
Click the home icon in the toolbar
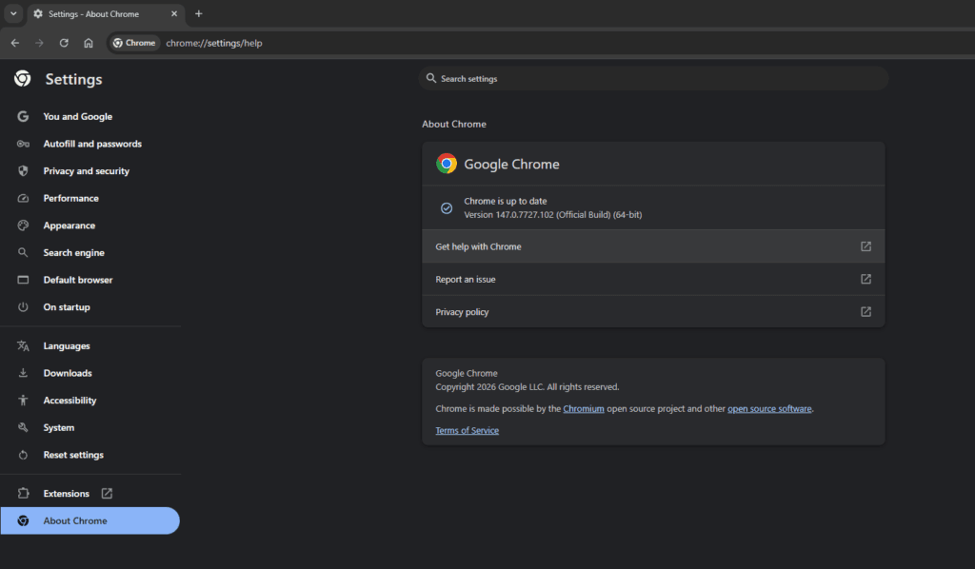(89, 43)
